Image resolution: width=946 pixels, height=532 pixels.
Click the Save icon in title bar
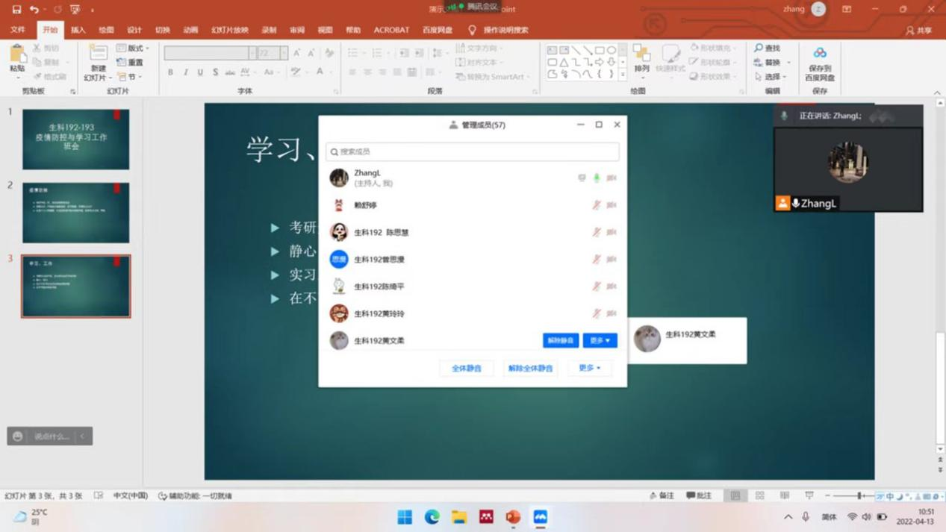click(x=16, y=10)
